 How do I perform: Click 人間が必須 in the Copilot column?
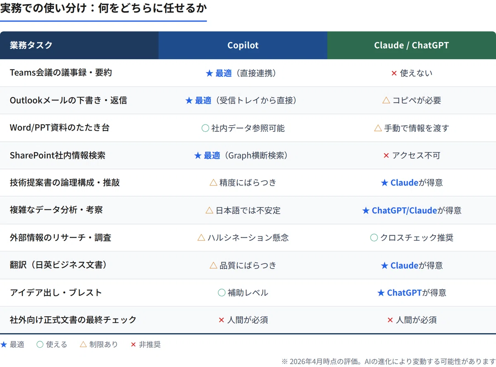point(243,320)
